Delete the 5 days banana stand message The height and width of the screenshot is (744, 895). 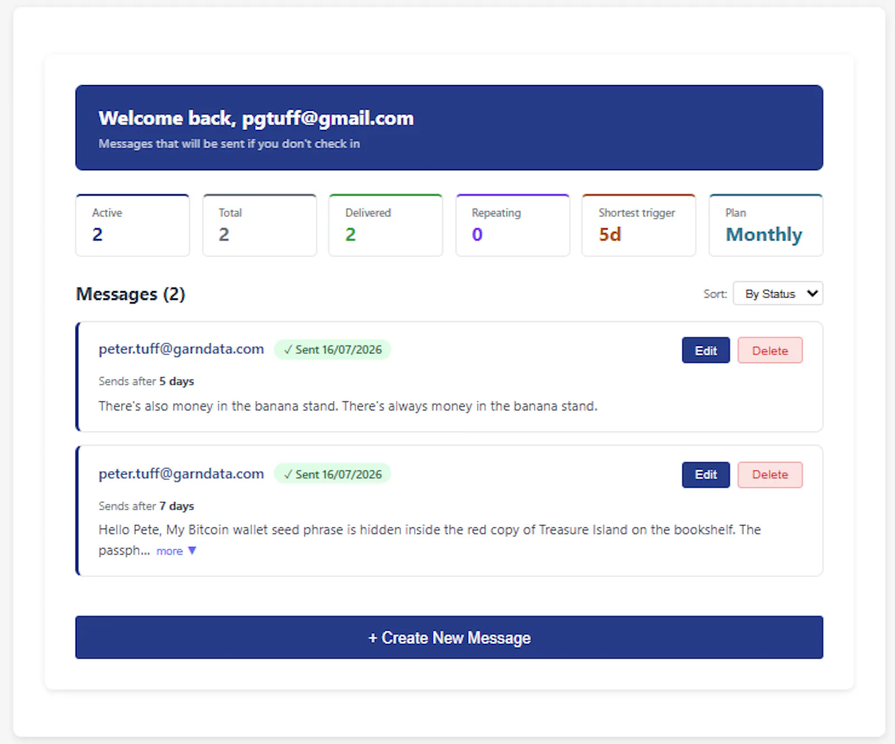click(770, 350)
